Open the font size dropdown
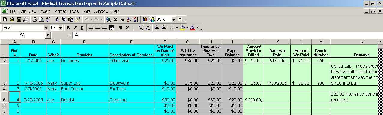This screenshot has height=115, width=383. tap(60, 28)
